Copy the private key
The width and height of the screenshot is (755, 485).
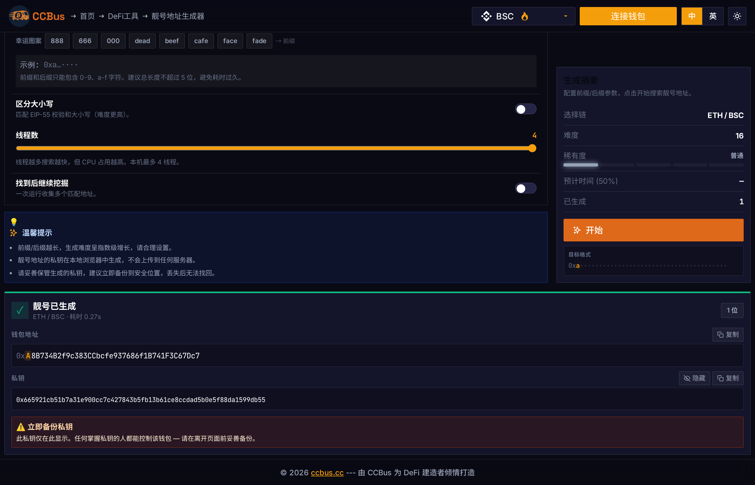point(727,378)
